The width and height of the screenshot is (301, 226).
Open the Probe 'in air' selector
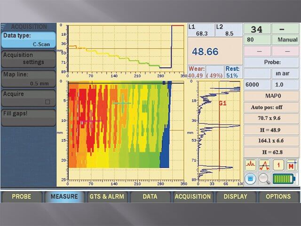pos(285,73)
